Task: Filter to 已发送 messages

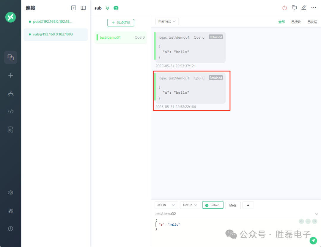Action: tap(312, 22)
